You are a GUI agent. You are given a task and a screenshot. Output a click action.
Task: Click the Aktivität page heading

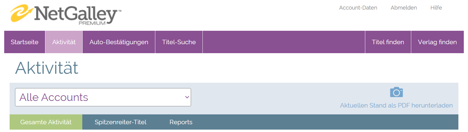(x=47, y=68)
